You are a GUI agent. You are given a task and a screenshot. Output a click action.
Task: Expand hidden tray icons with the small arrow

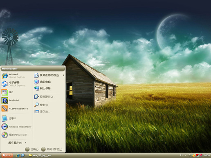point(186,155)
